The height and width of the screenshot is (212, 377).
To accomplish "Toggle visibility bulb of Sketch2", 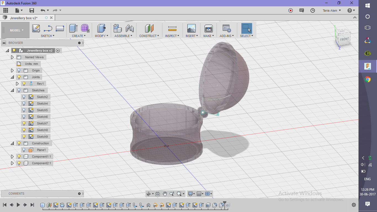I will [24, 97].
